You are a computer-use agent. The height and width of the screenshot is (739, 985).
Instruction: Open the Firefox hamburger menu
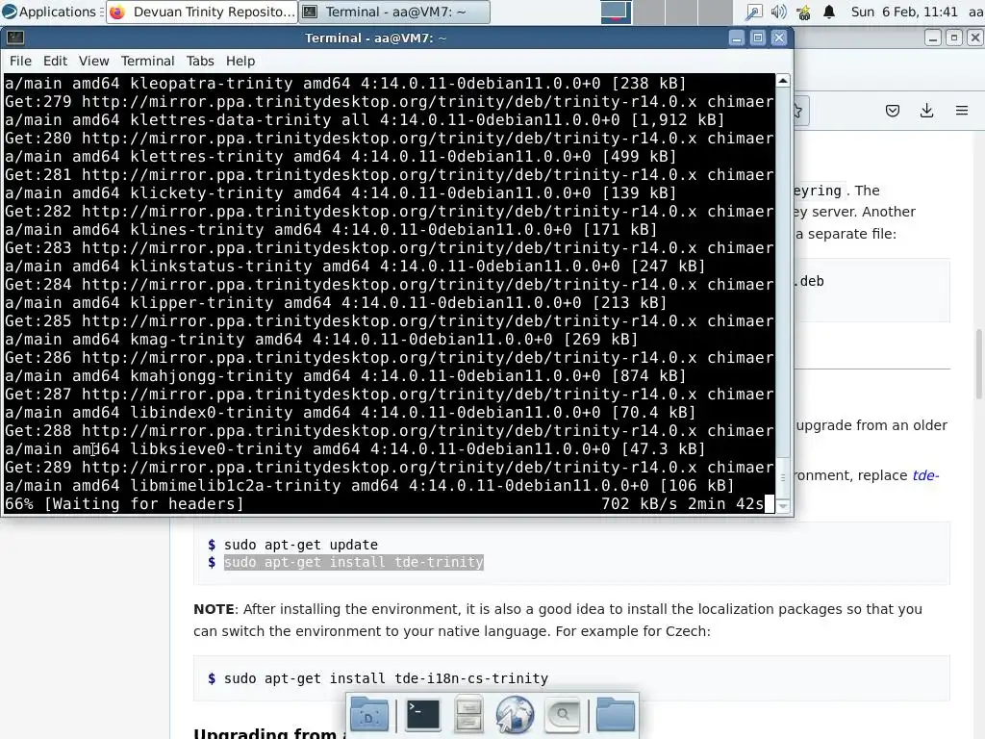click(x=962, y=112)
